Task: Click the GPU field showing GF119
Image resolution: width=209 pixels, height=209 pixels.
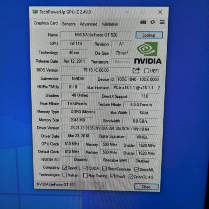Action: pyautogui.click(x=76, y=44)
